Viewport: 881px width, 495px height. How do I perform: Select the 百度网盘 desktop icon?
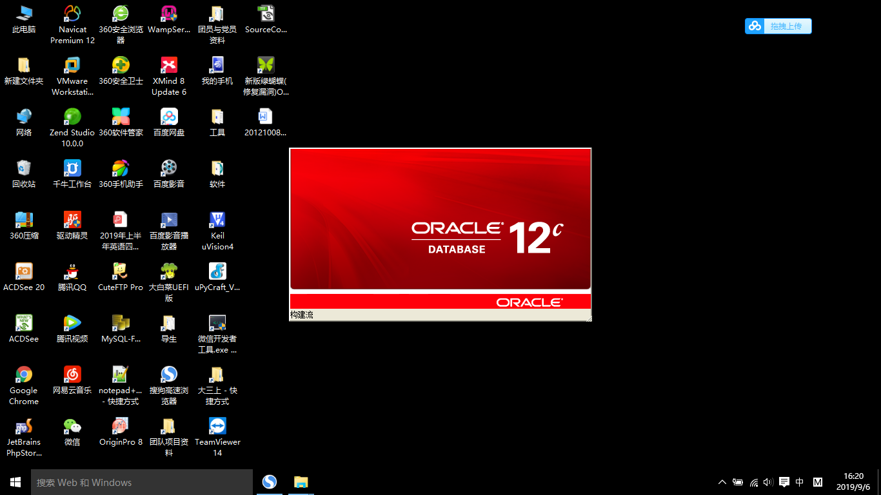[x=169, y=122]
